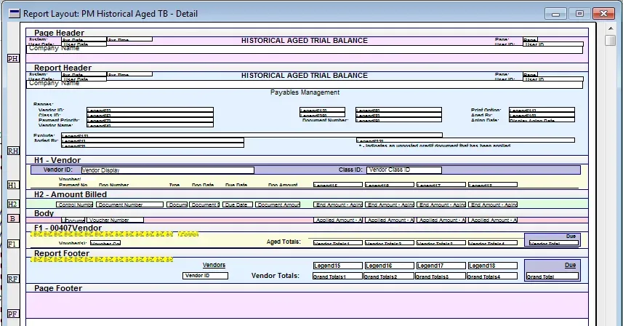Maximize the Report Layout window
Screen dimensions: 623x326
(x=579, y=13)
